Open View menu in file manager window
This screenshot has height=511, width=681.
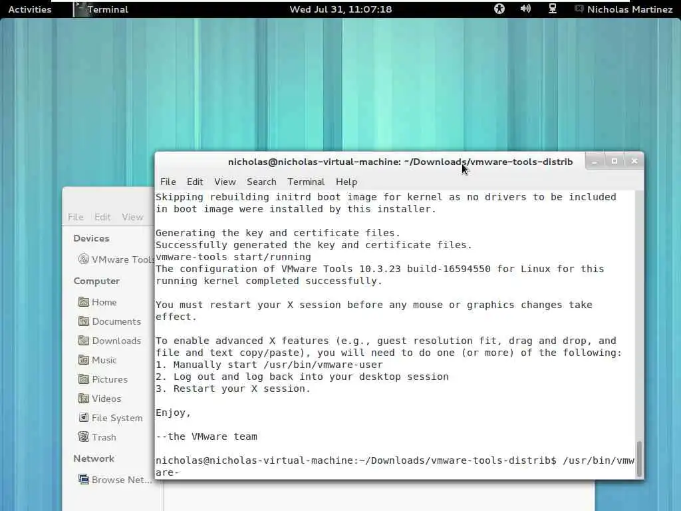click(x=132, y=217)
